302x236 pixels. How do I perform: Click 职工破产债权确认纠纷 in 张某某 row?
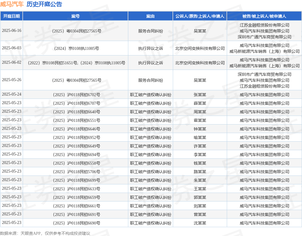150,95
